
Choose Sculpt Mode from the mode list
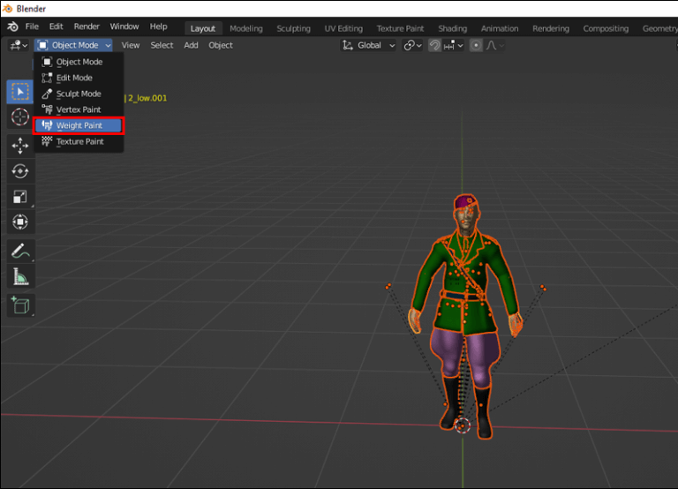[x=79, y=94]
